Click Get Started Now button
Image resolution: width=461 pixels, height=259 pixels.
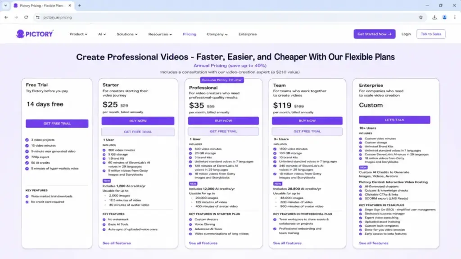tap(374, 34)
